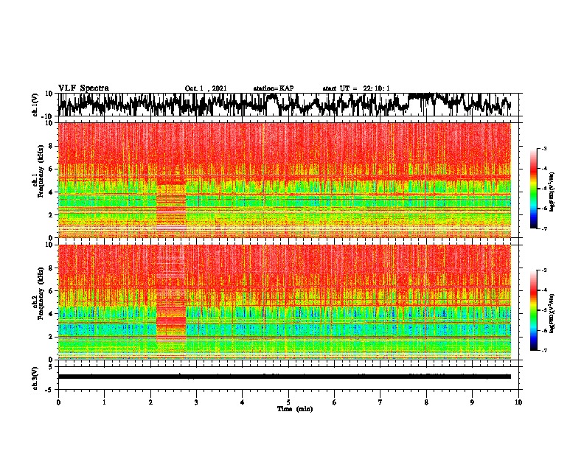Click the time axis tick label "3"
This screenshot has height=451, width=584.
(196, 402)
